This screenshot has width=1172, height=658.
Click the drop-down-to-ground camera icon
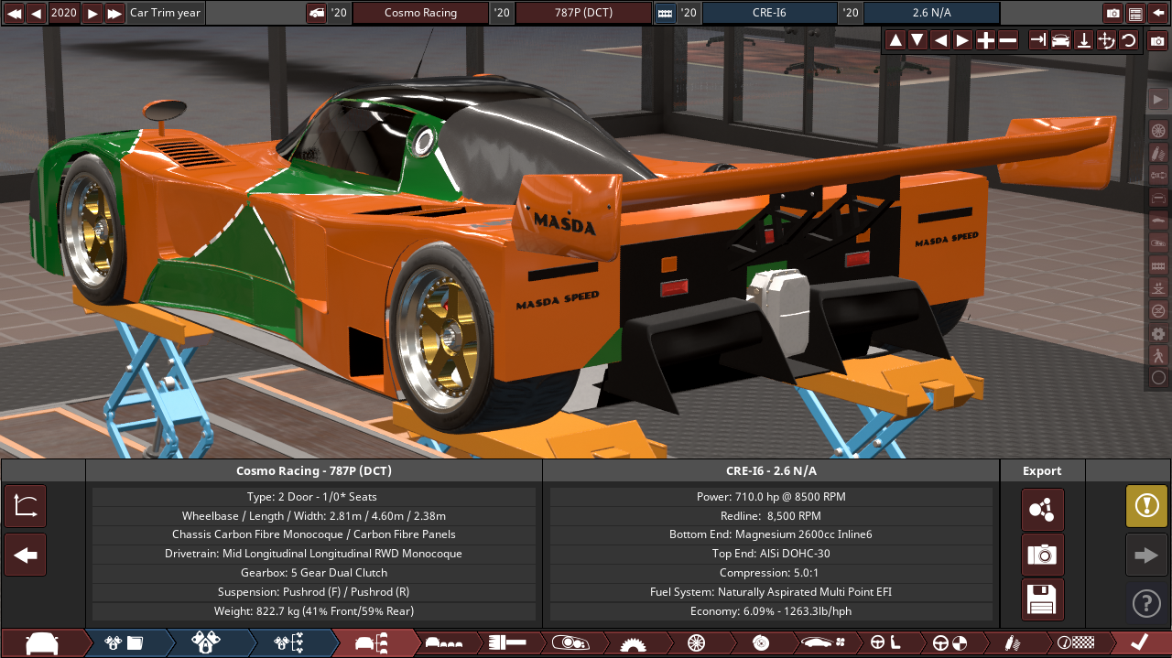click(1083, 40)
